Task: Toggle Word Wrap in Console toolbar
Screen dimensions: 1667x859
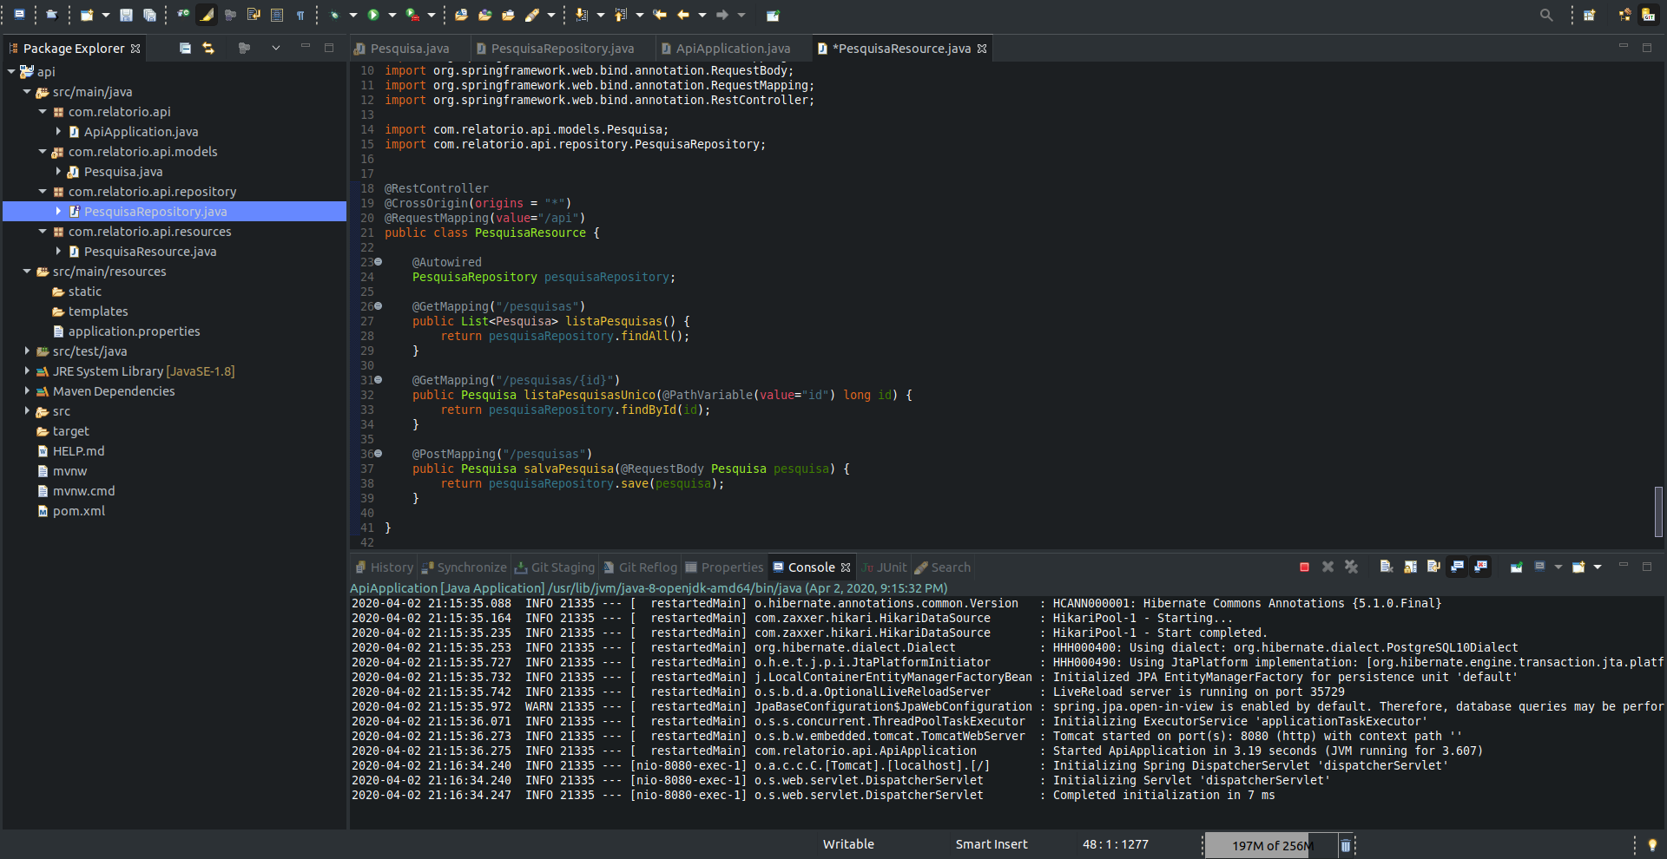Action: (x=1433, y=567)
